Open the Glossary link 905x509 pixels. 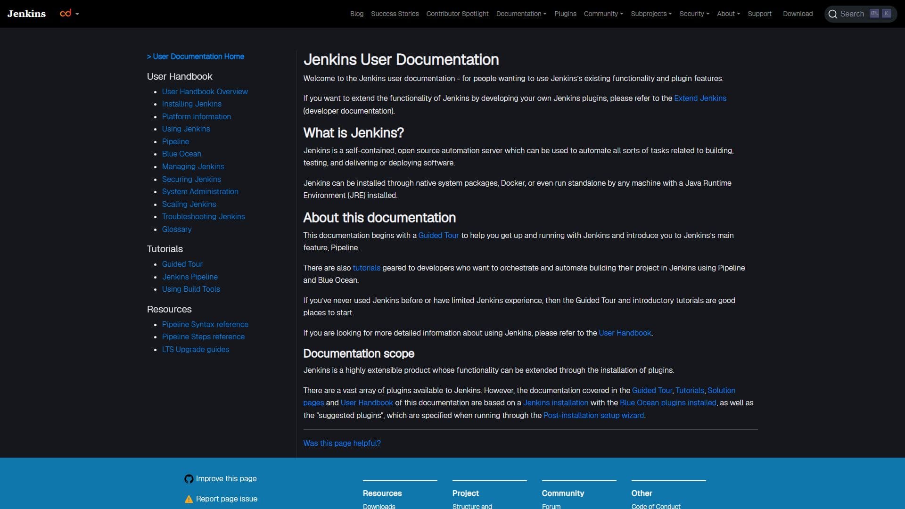177,229
